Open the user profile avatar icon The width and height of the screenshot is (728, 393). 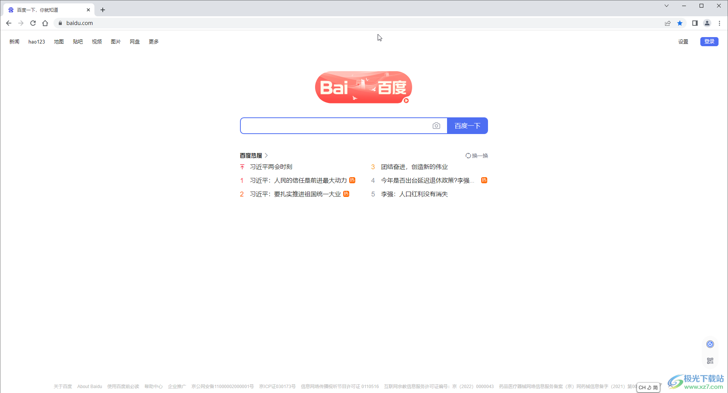coord(707,23)
